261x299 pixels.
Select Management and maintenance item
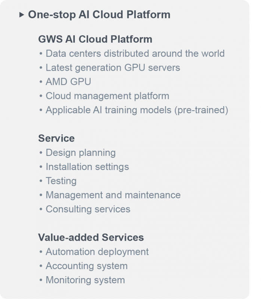pyautogui.click(x=113, y=195)
